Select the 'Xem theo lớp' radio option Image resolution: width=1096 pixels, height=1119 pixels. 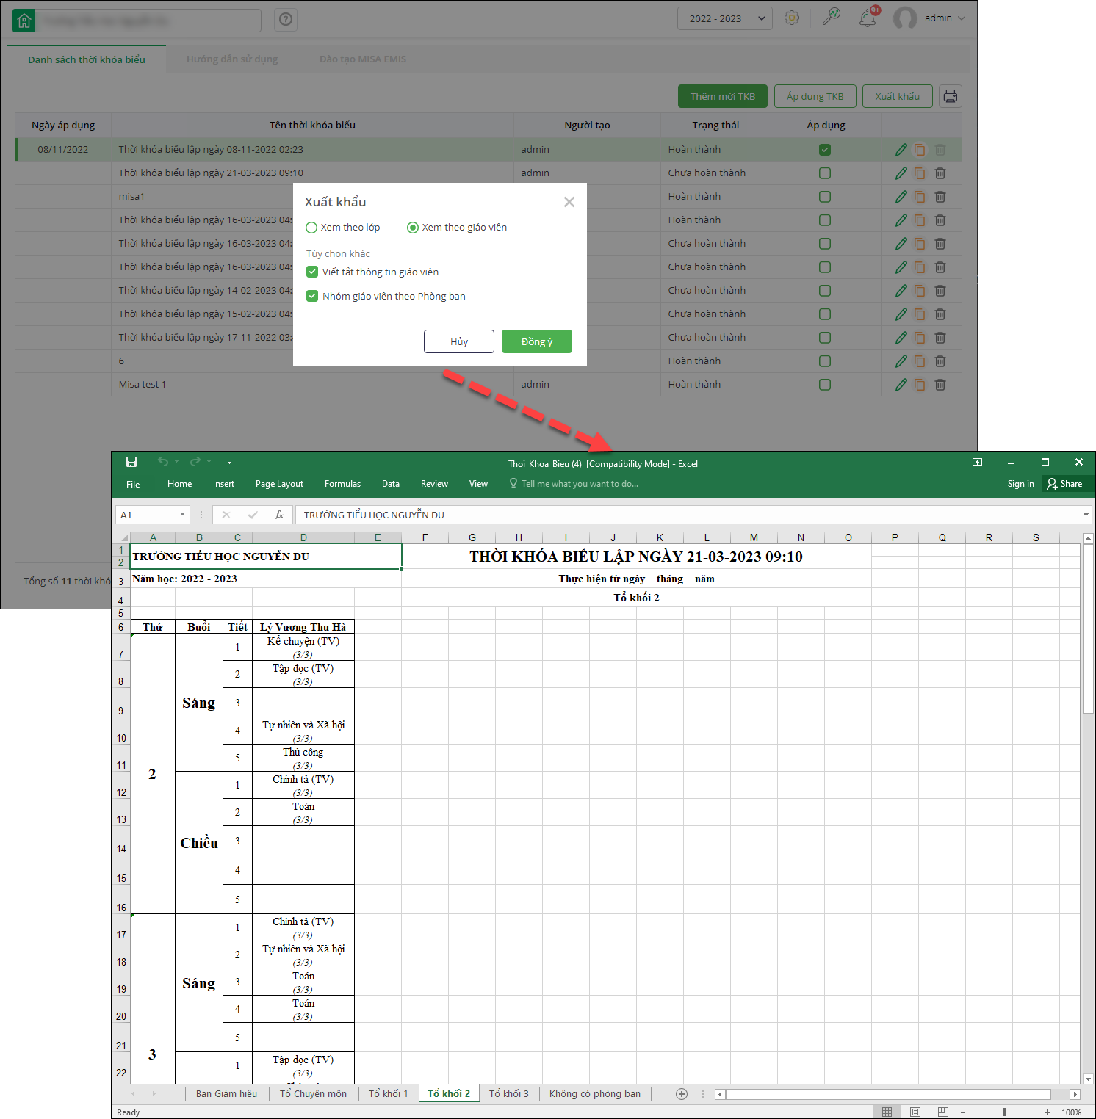point(311,228)
